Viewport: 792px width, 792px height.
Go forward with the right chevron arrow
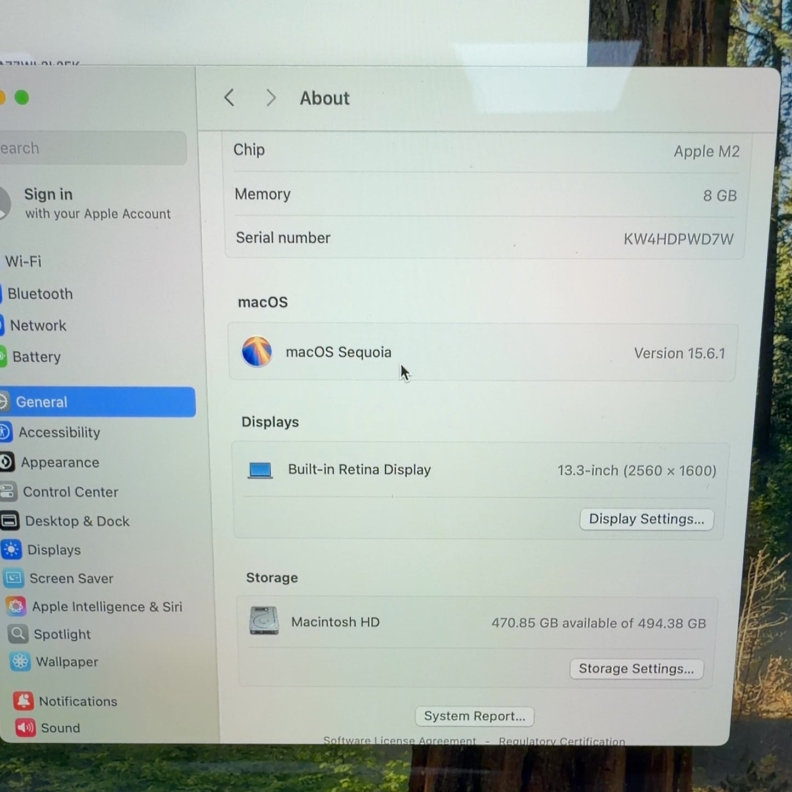coord(270,98)
